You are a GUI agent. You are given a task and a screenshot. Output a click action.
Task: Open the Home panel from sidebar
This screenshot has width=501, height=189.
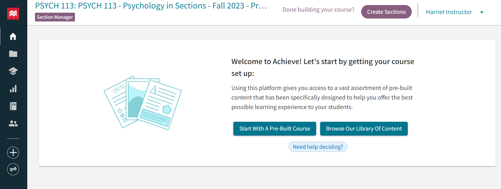(x=13, y=37)
